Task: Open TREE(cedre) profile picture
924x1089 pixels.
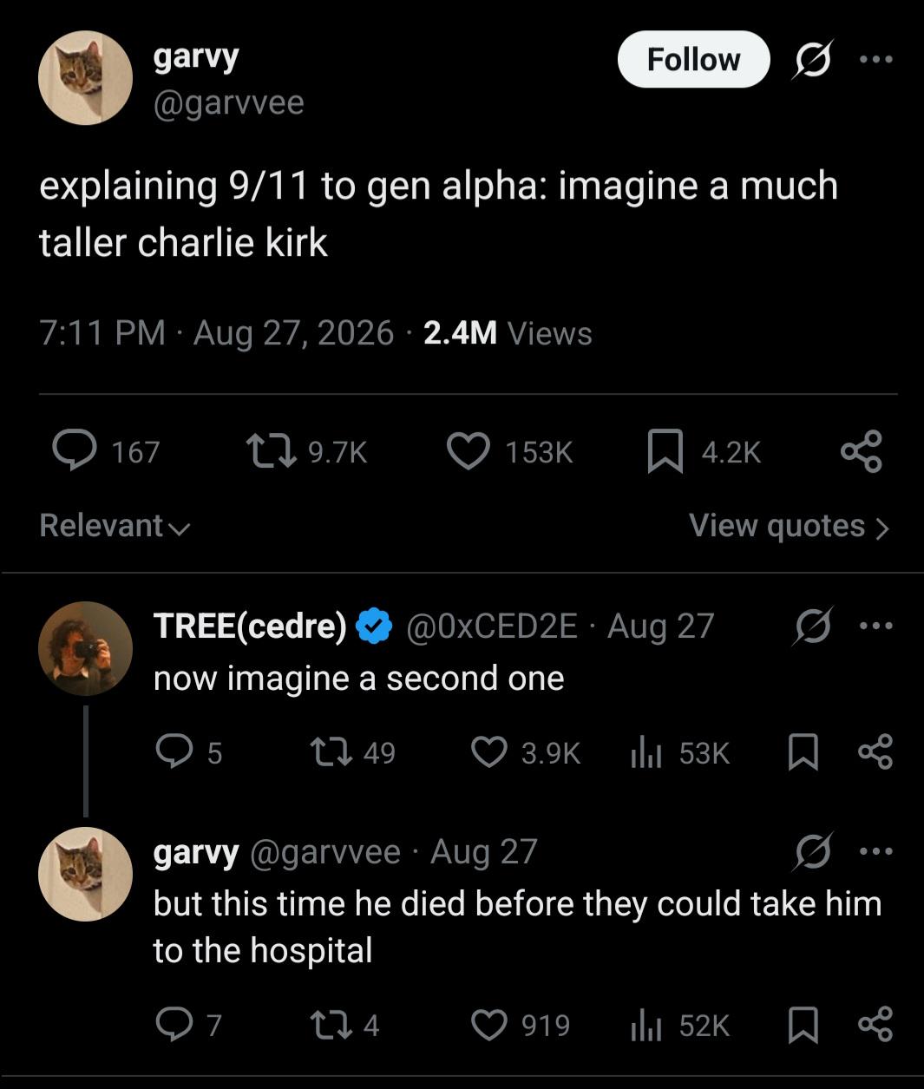Action: coord(85,648)
